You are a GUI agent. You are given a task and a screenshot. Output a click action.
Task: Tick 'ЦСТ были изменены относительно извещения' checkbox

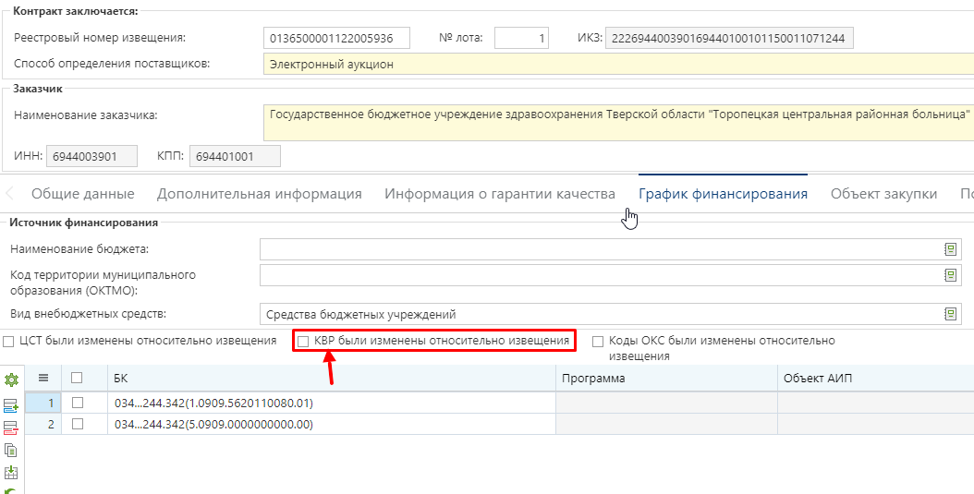pyautogui.click(x=9, y=342)
